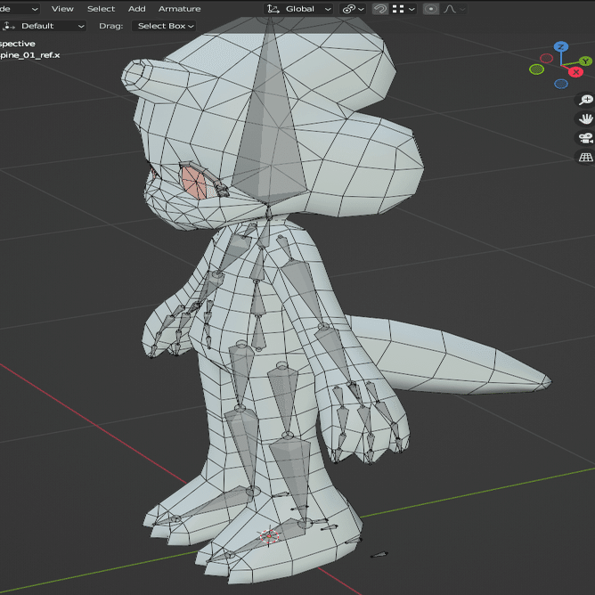
Task: Click the pan hand viewport icon
Action: coord(585,118)
